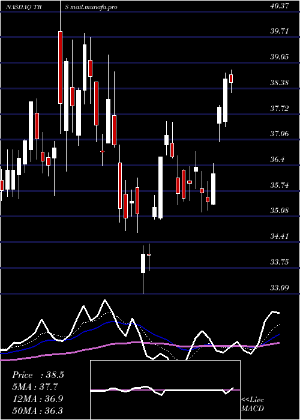
Task: Click the 36.4 price axis label
Action: tap(277, 160)
